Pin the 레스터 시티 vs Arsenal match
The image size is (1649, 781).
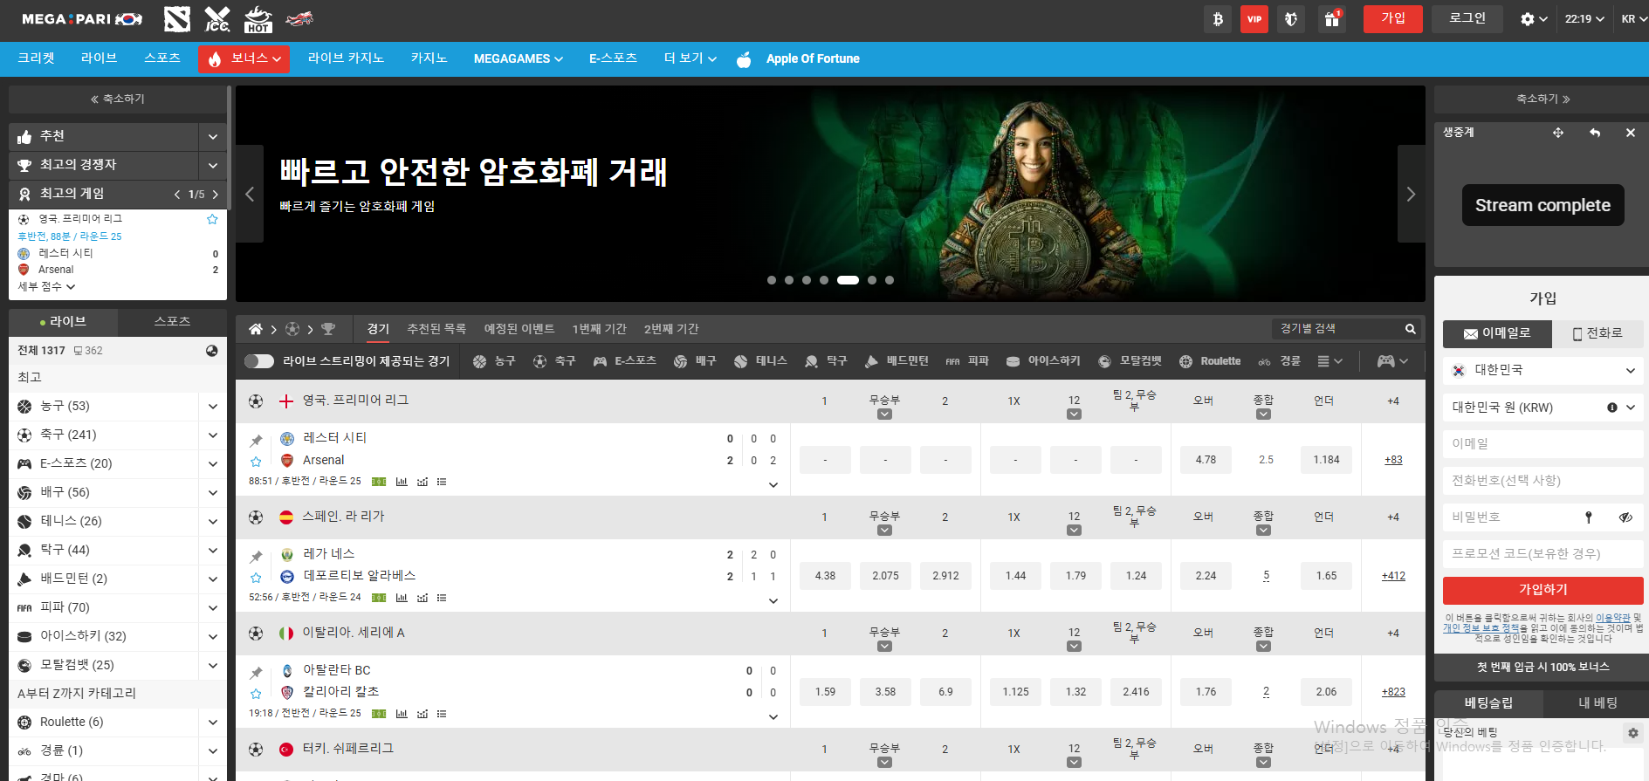point(256,441)
